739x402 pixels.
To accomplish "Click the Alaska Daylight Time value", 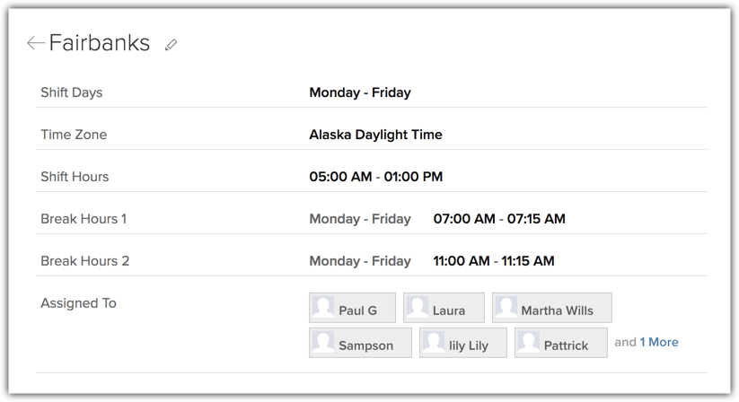I will 375,135.
